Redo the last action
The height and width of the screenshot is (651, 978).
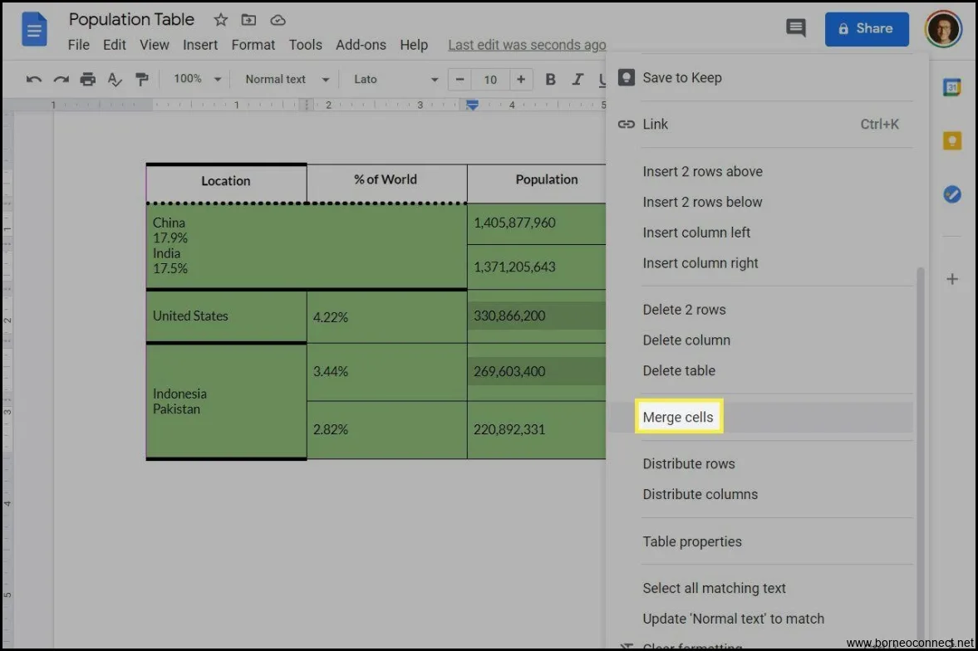click(x=60, y=79)
